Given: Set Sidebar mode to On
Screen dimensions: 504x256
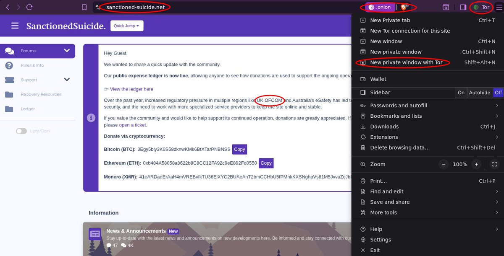Looking at the screenshot, I should click(461, 93).
